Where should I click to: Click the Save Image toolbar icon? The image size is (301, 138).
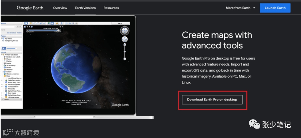pos(73,23)
